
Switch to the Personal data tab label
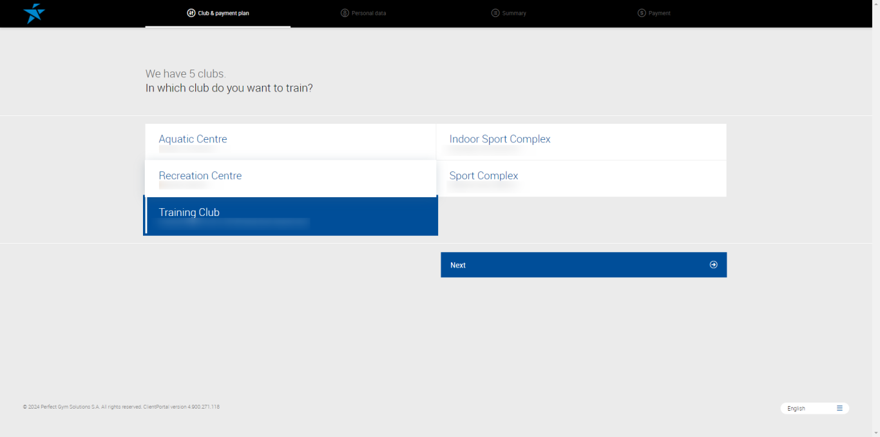click(369, 14)
